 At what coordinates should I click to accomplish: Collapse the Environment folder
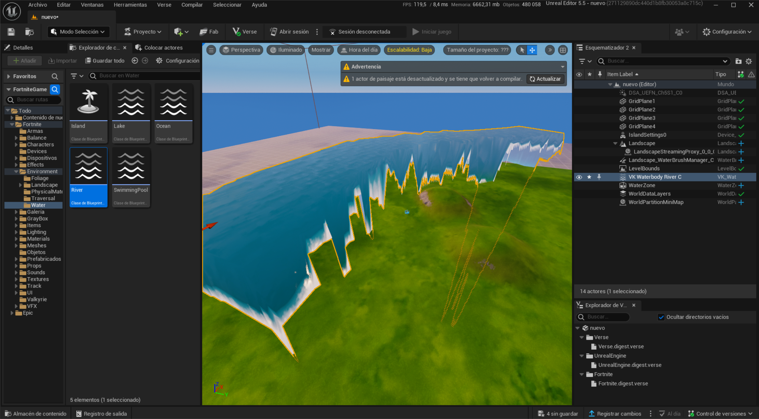[16, 171]
